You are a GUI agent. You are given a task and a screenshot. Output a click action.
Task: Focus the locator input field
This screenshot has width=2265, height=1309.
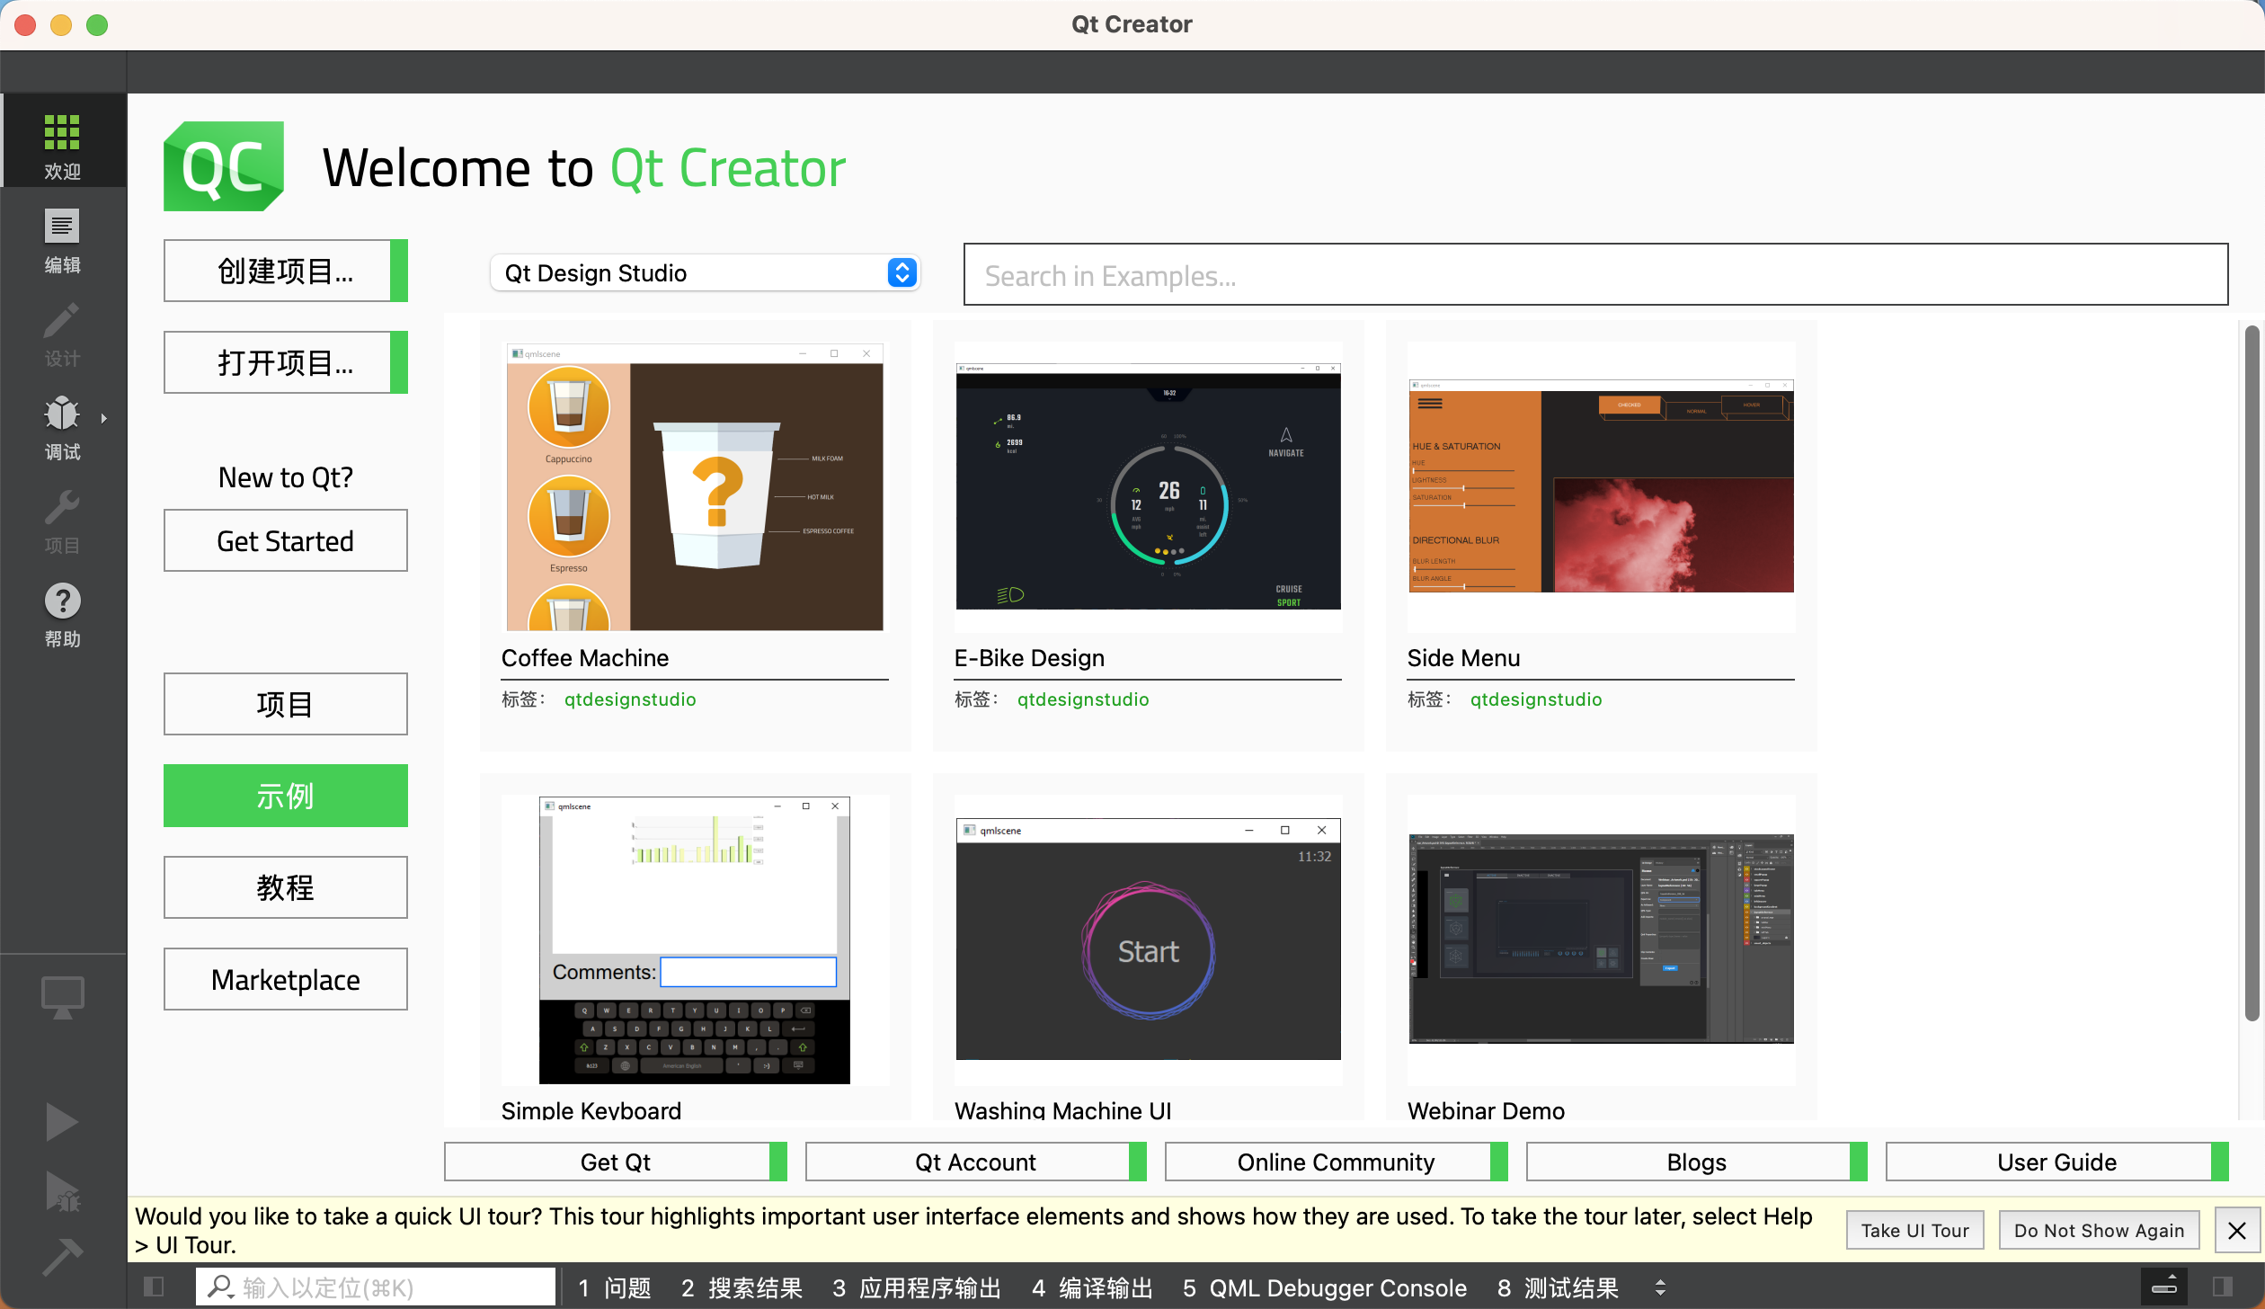(x=376, y=1287)
